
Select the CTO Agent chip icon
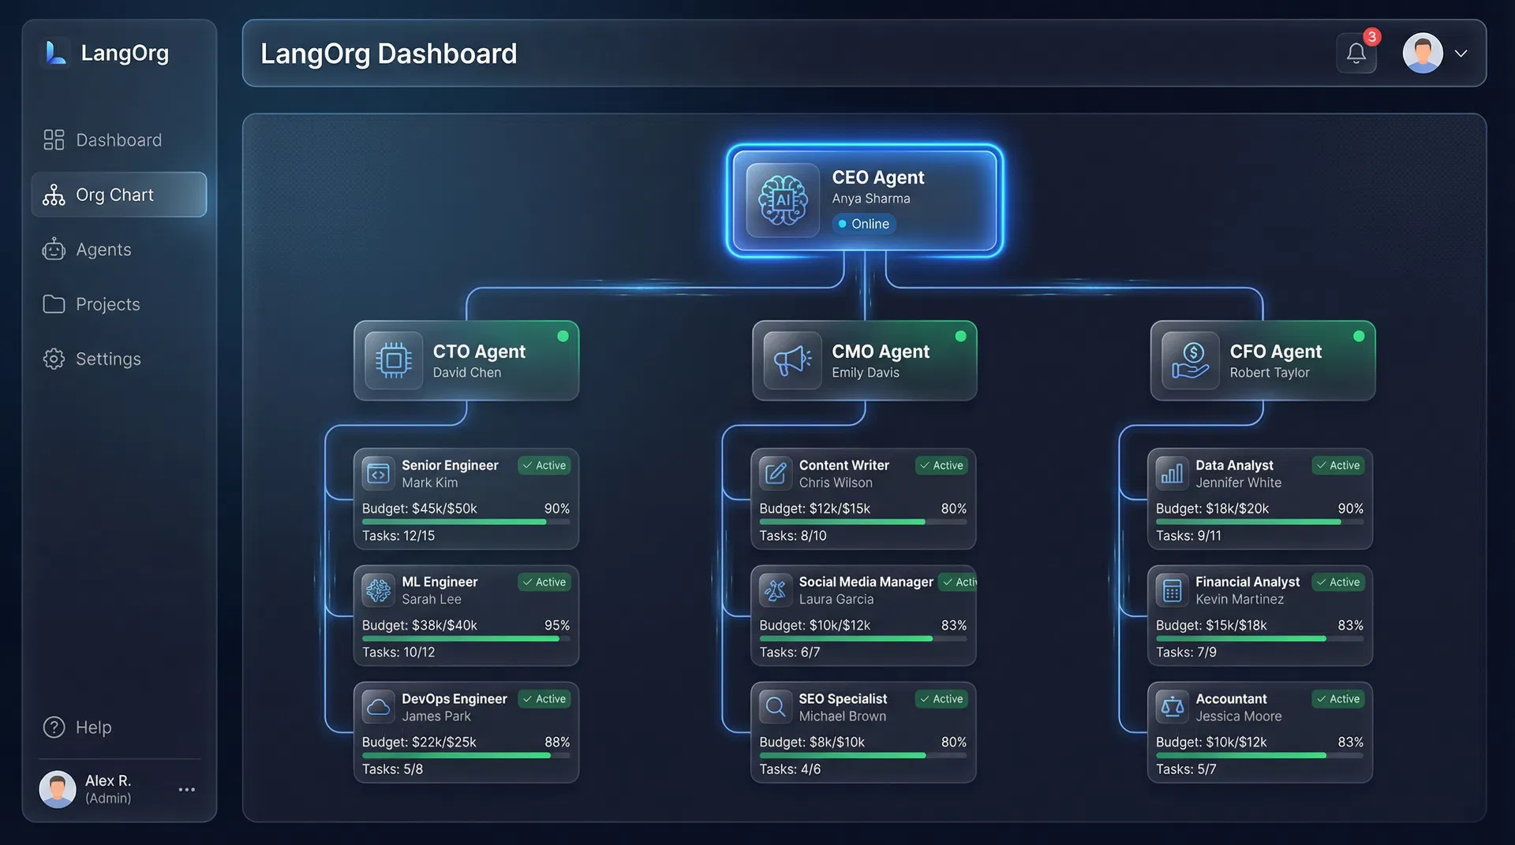point(393,360)
